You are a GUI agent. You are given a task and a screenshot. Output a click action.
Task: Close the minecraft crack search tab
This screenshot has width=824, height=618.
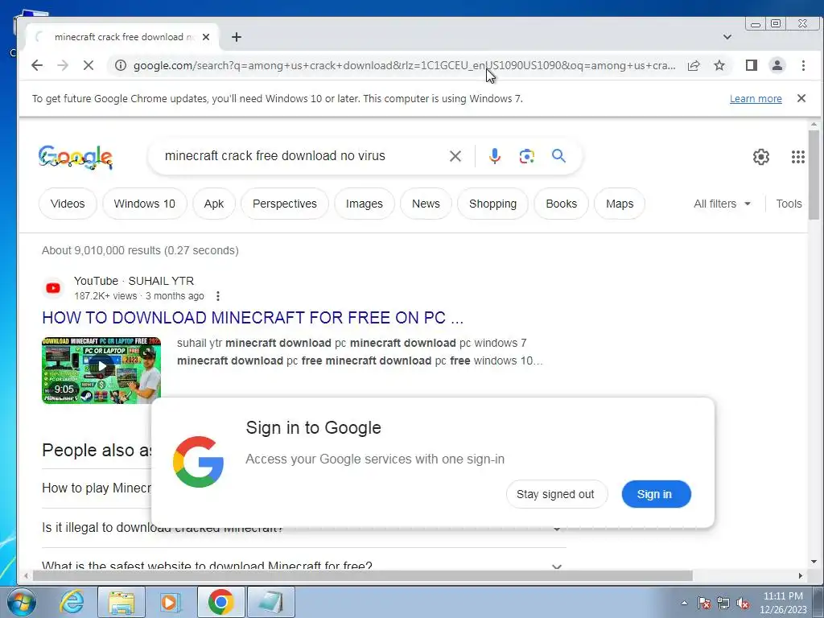click(206, 37)
